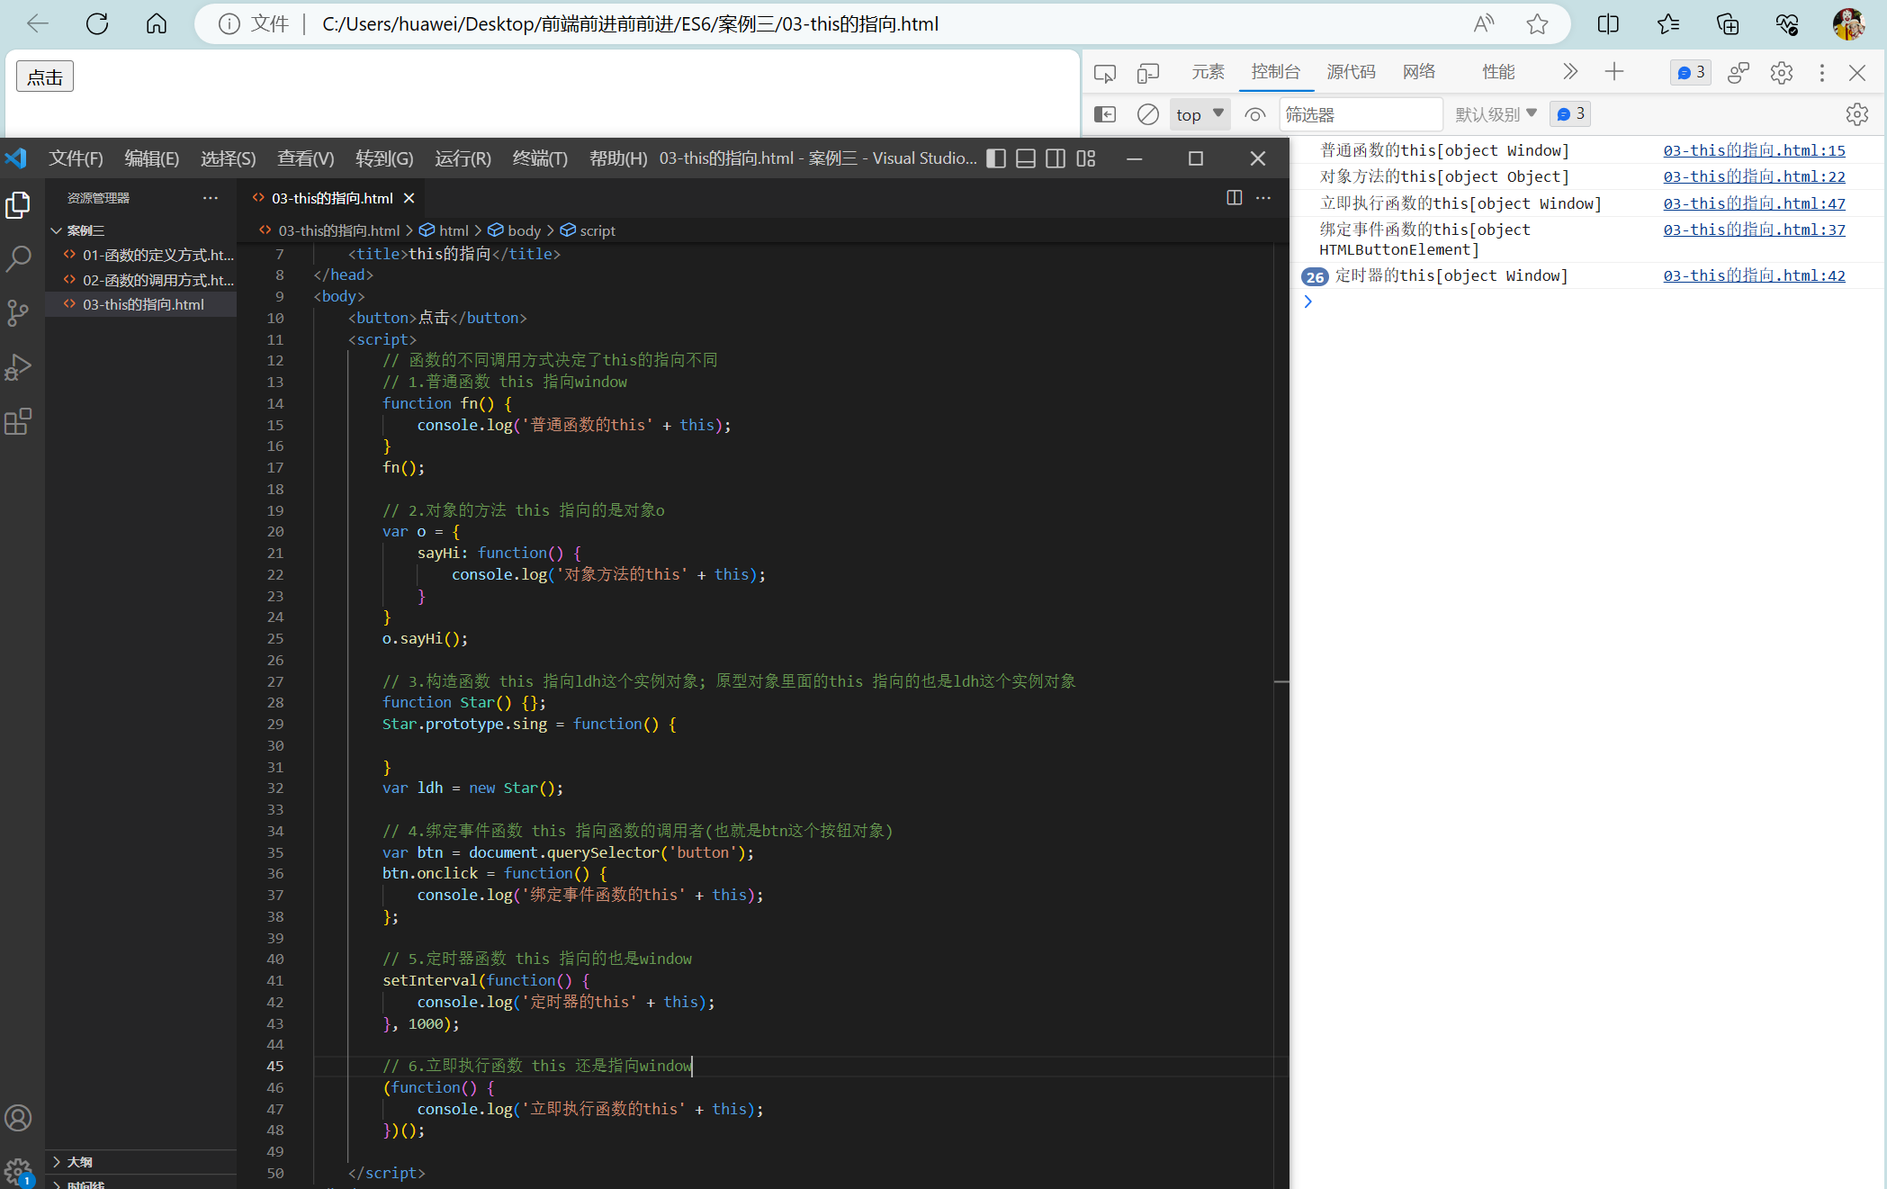Image resolution: width=1887 pixels, height=1189 pixels.
Task: Open Explorer panel more actions ellipsis
Action: pos(211,198)
